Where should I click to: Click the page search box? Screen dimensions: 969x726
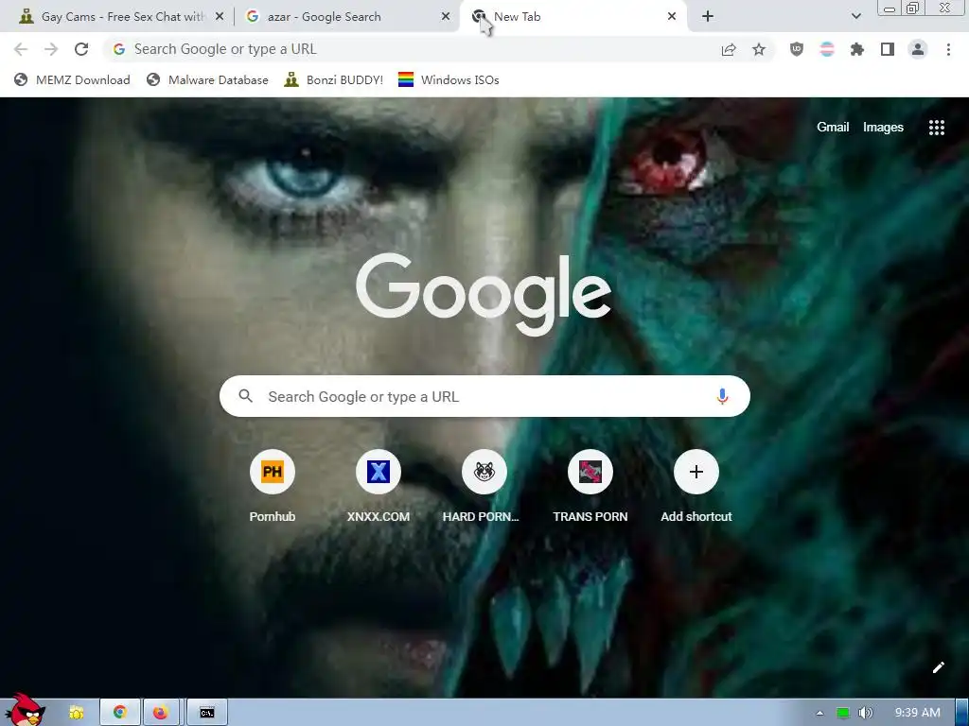(x=484, y=396)
